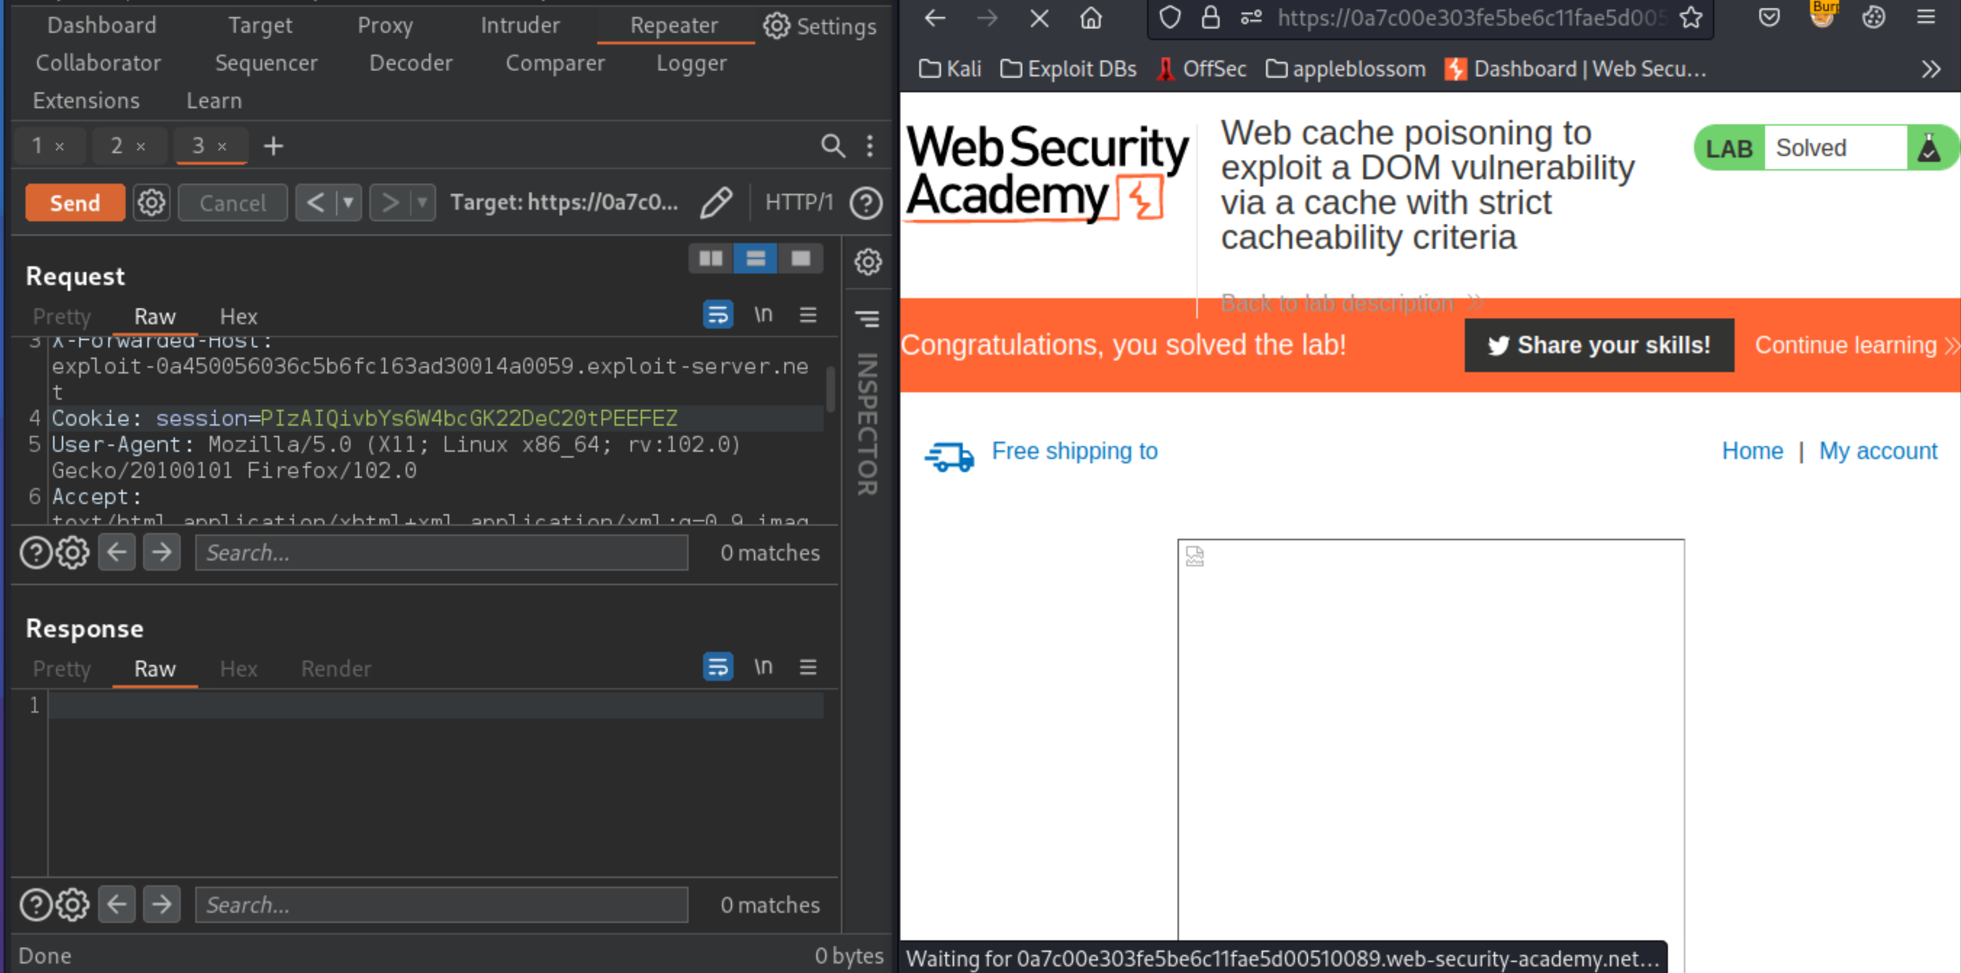
Task: Open the Intruder tab
Action: pos(520,25)
